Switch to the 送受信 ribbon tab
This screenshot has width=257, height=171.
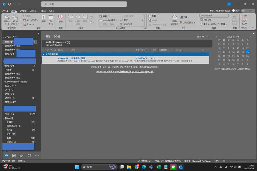point(23,11)
